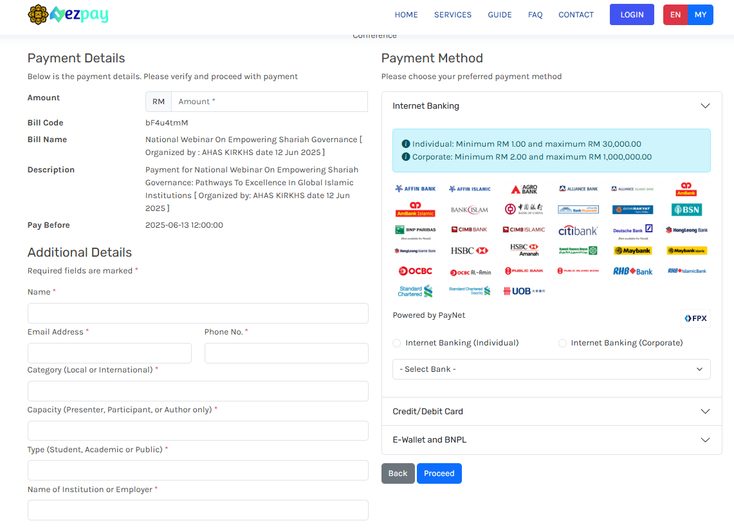Select Internet Banking (Individual) option
This screenshot has height=532, width=734.
pyautogui.click(x=397, y=344)
